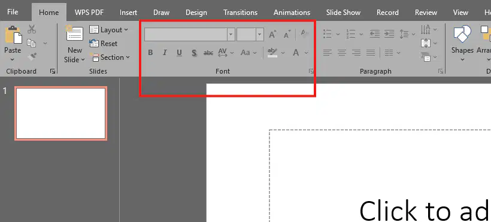Open the Copy options dropdown arrow
Screen dimensions: 491x222
coord(45,43)
